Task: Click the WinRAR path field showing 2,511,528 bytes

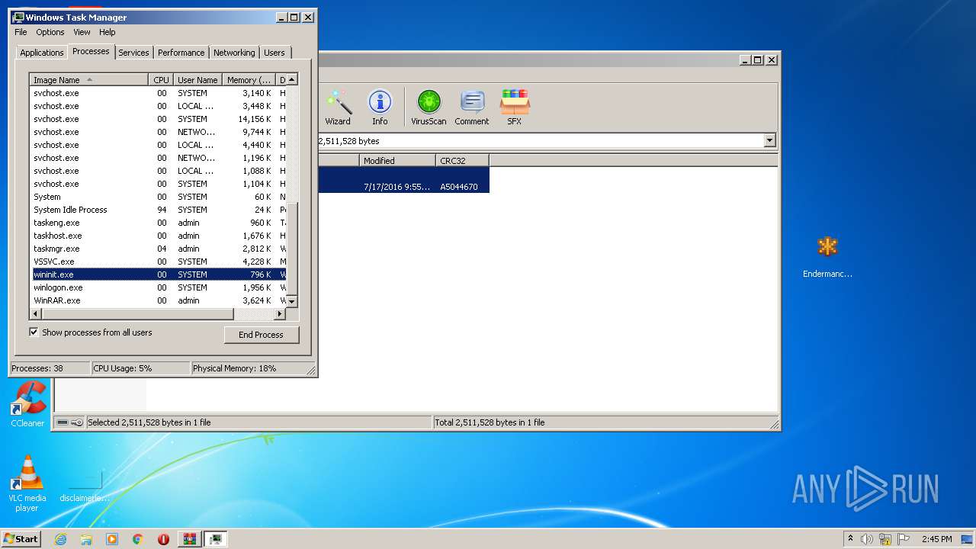Action: pos(541,141)
